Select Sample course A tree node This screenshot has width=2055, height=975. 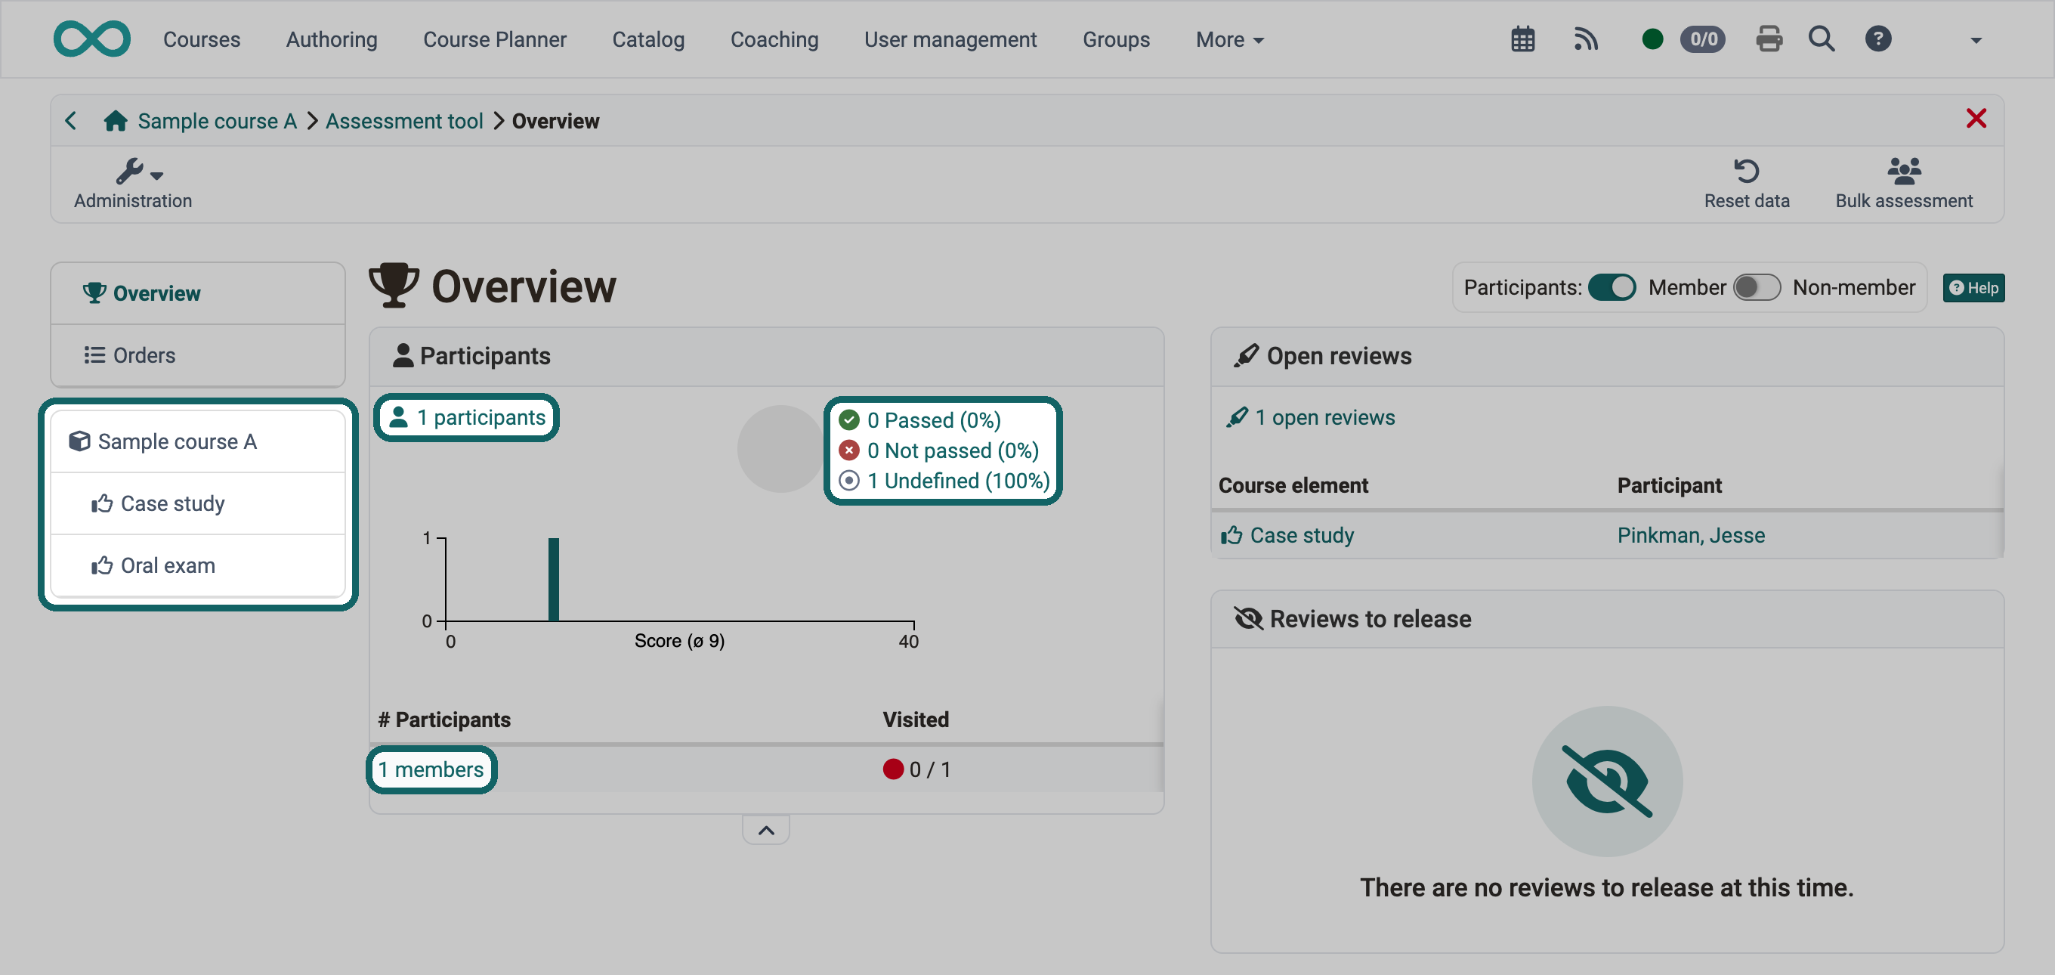(198, 441)
